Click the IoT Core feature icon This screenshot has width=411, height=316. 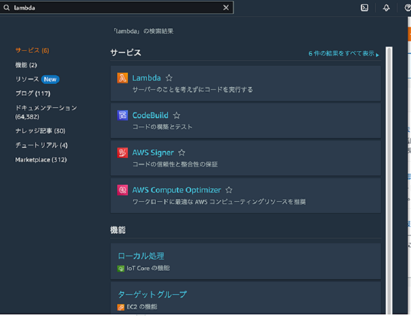click(121, 268)
